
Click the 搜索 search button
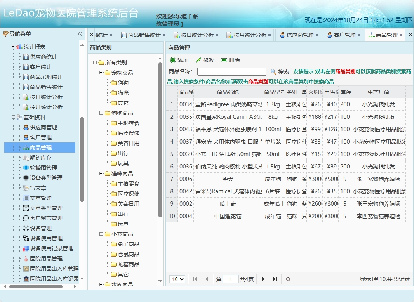284,71
